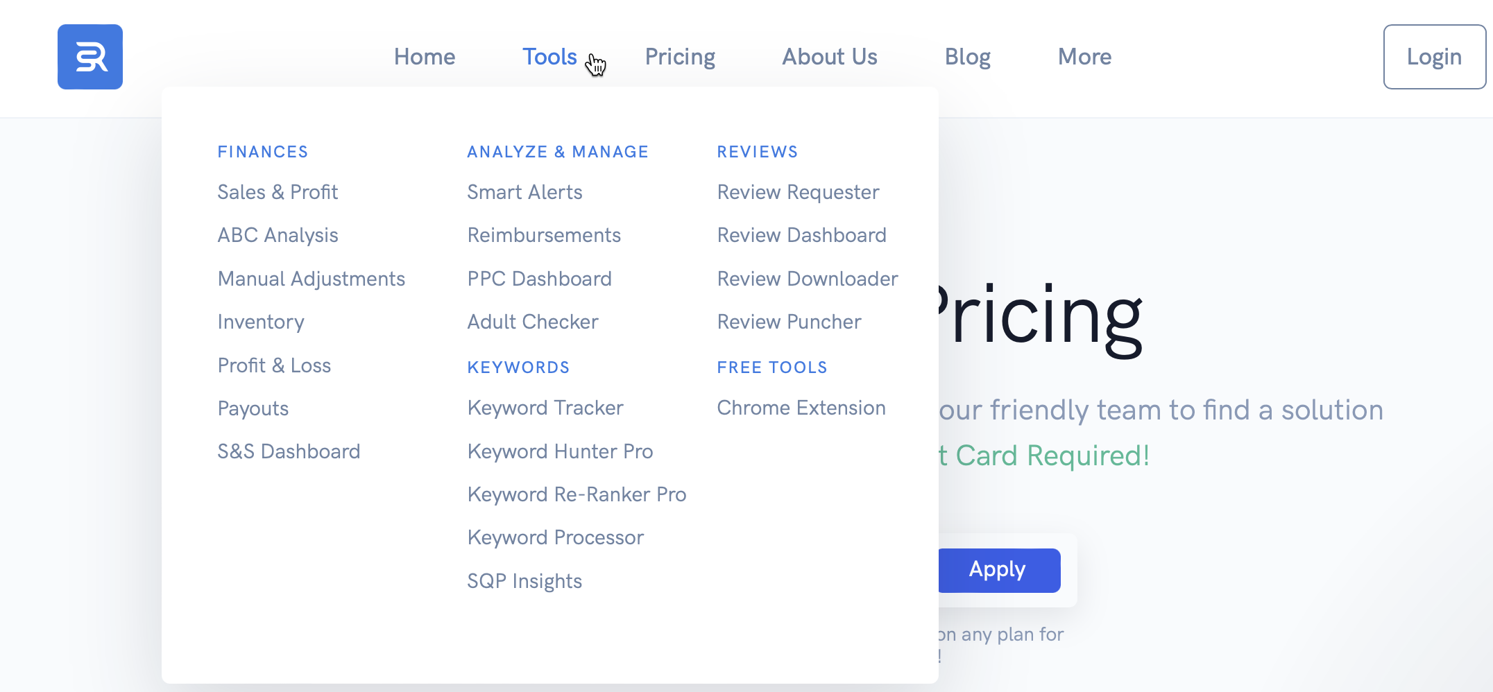Screen dimensions: 1493x692
Task: Open ABC Analysis from Finances
Action: click(278, 236)
